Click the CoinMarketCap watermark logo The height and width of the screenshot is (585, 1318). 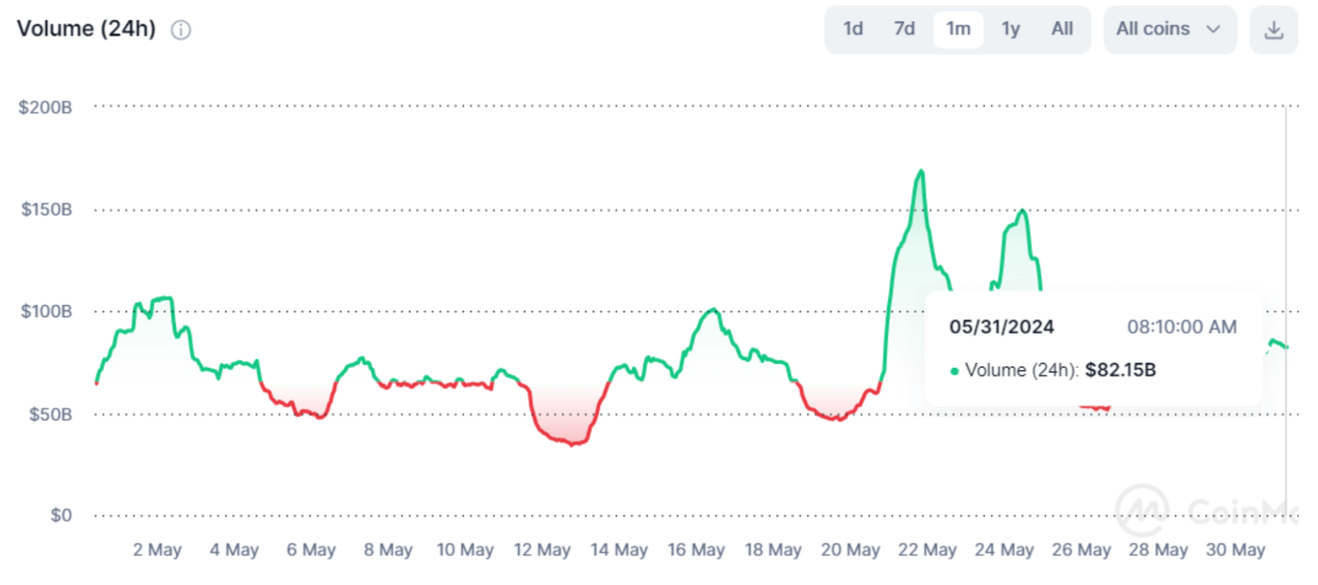point(1142,509)
